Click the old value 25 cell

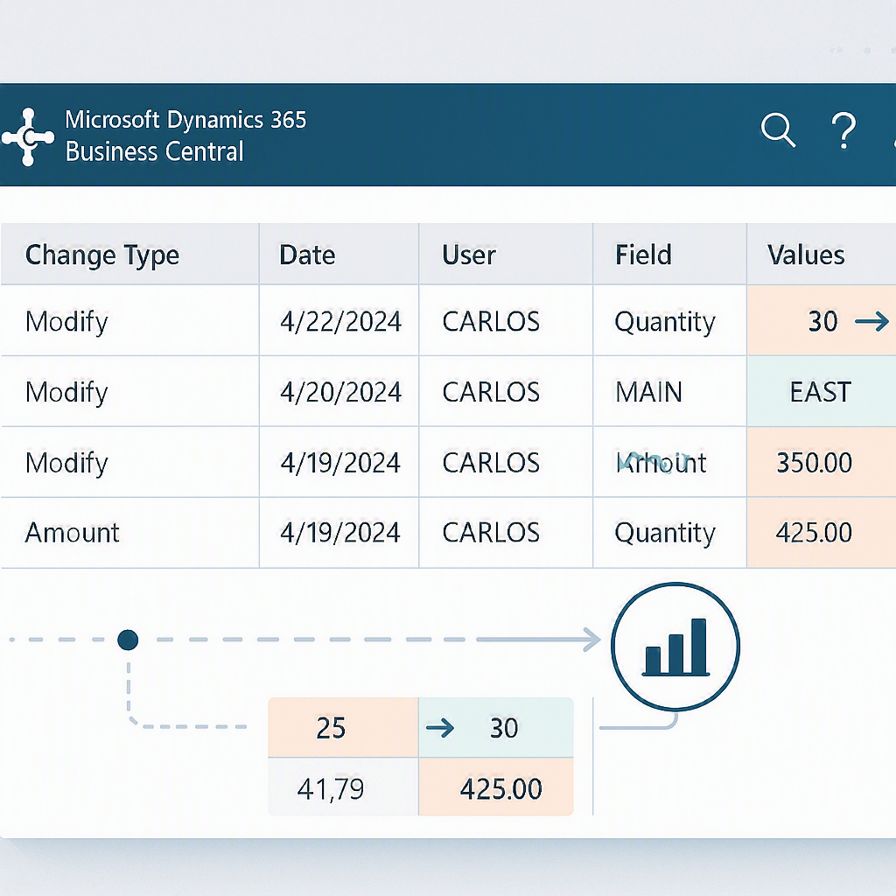(343, 727)
